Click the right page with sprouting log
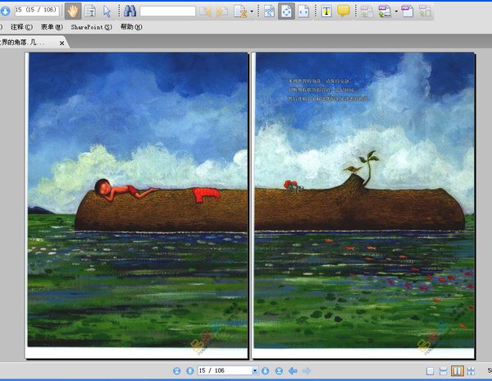 pos(363,205)
